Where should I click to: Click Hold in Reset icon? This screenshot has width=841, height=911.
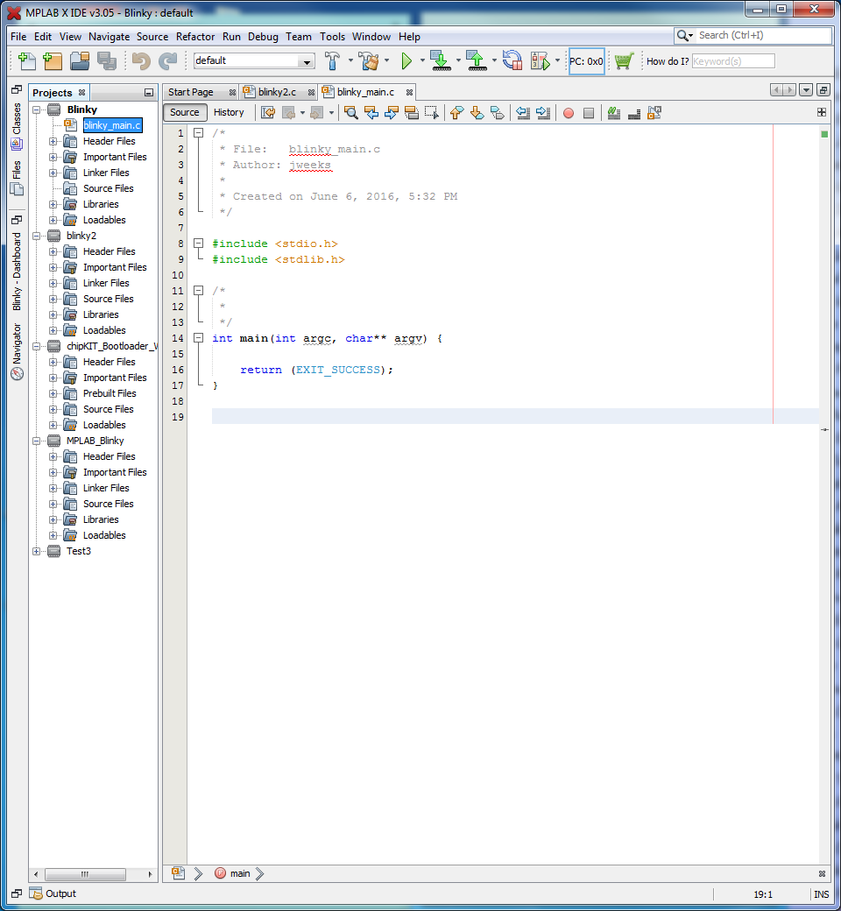pos(512,60)
